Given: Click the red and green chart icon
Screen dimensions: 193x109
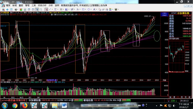Looking at the screenshot, I should 21,9.
